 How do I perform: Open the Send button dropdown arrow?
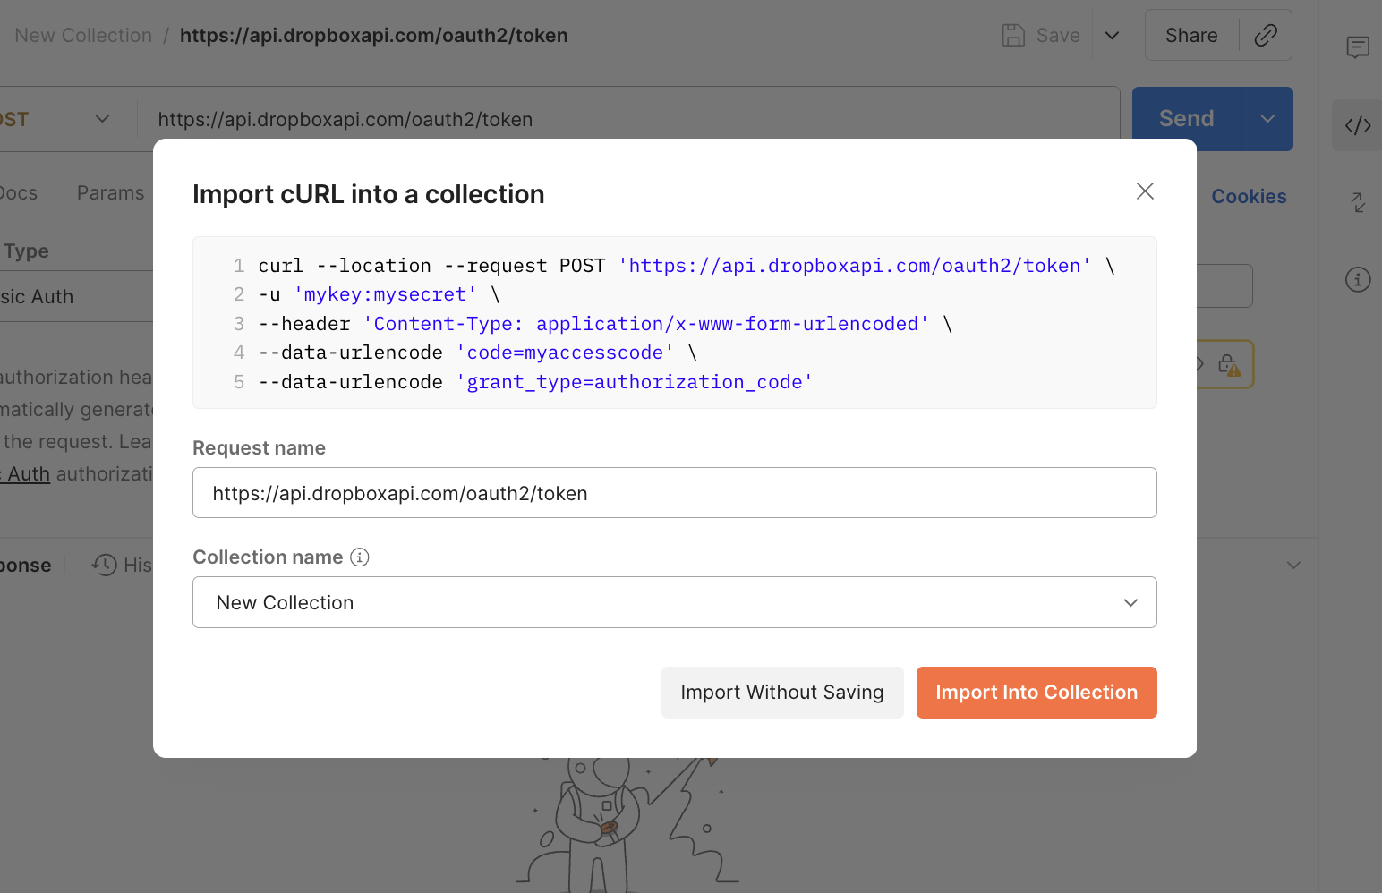click(1267, 119)
